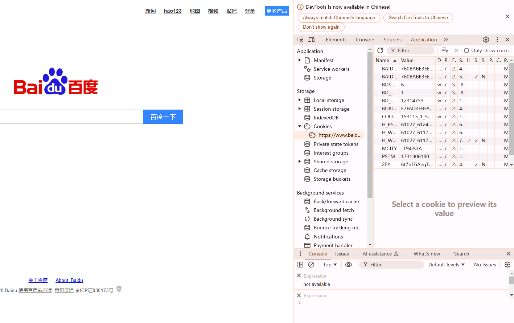
Task: Expand Shared storage node
Action: [x=300, y=161]
